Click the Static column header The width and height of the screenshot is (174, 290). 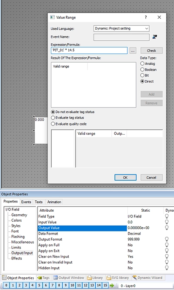(145, 210)
